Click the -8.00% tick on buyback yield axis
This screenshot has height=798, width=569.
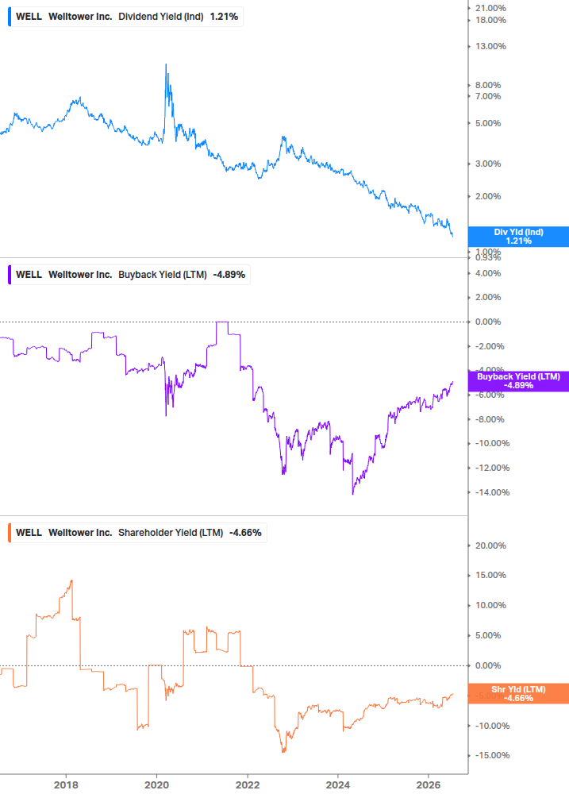pos(490,419)
